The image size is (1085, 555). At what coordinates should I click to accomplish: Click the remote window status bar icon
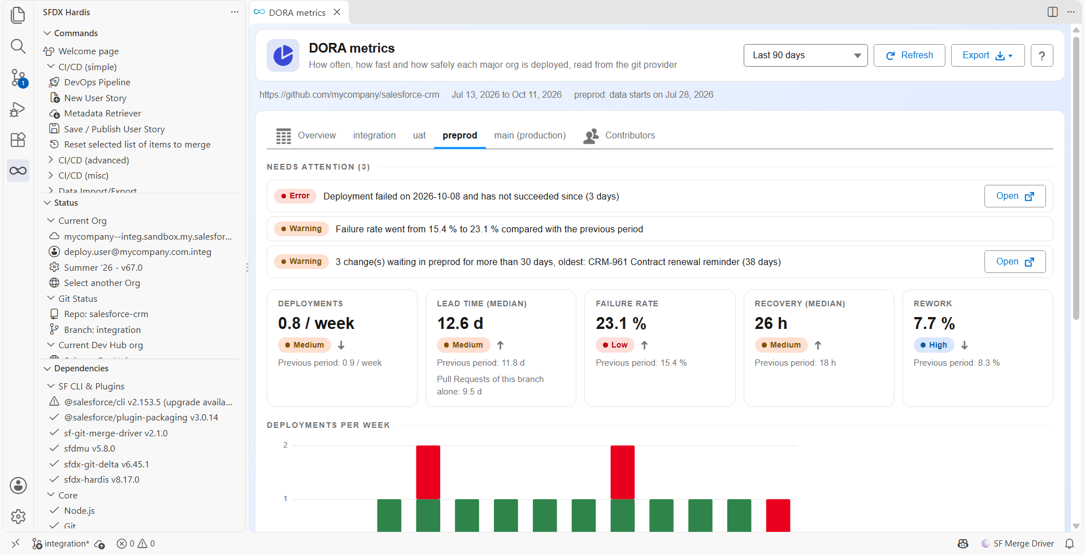pyautogui.click(x=15, y=544)
